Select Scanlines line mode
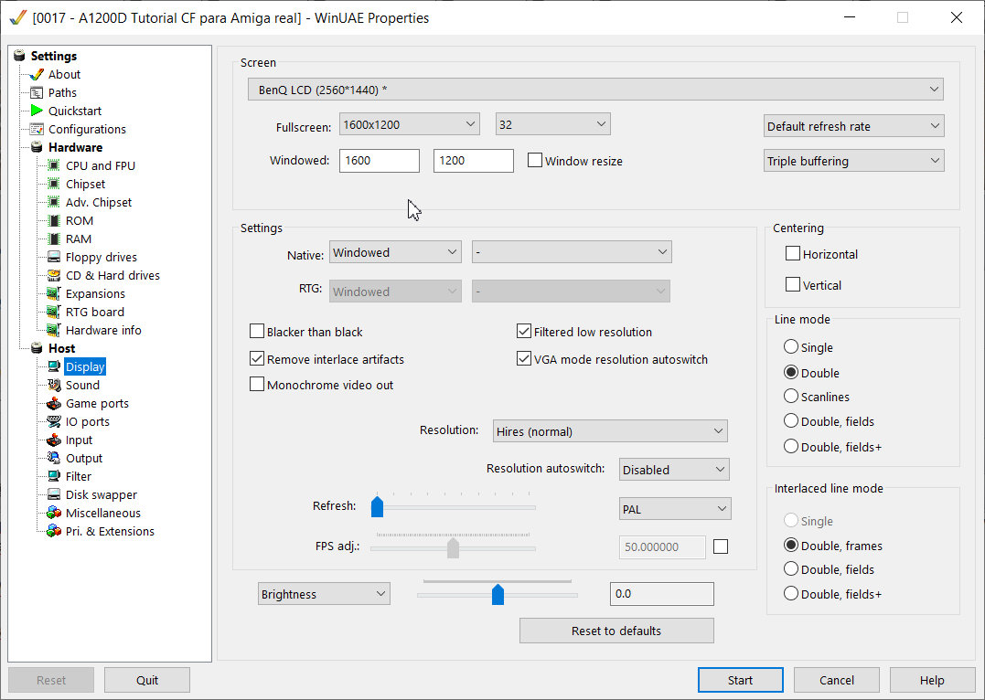 tap(791, 396)
